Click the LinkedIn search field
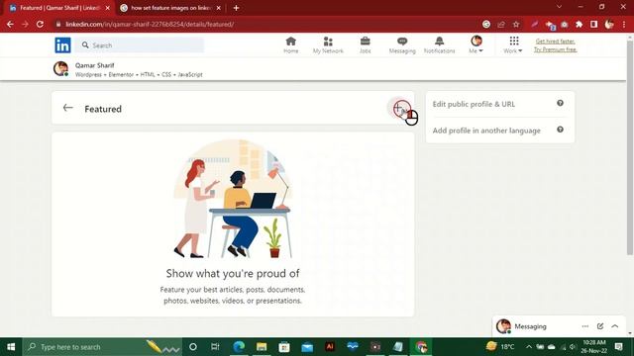 pyautogui.click(x=140, y=45)
